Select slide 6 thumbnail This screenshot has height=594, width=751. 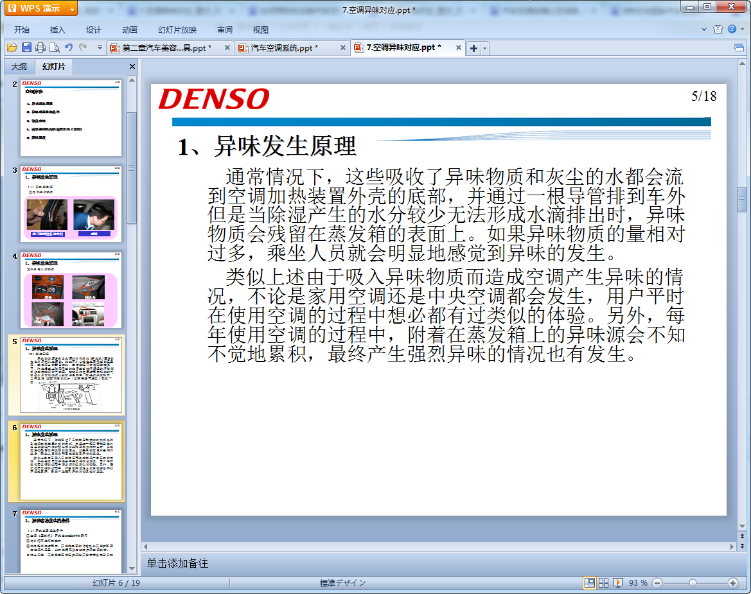click(x=71, y=462)
